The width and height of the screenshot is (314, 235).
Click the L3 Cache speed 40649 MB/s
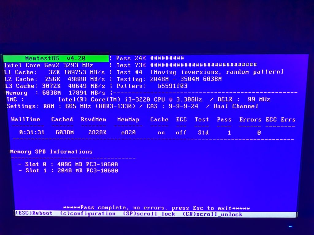pos(86,86)
